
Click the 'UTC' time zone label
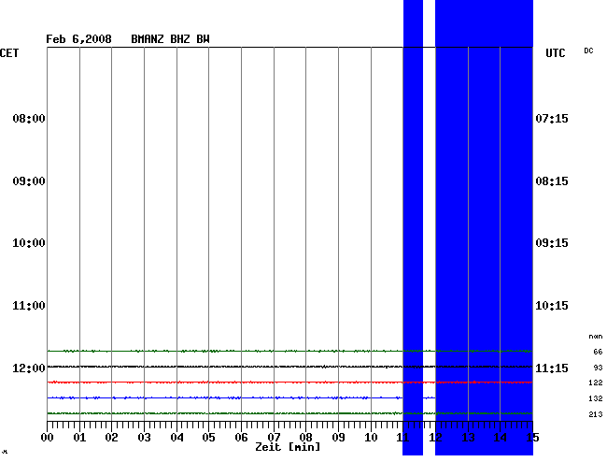coord(556,53)
